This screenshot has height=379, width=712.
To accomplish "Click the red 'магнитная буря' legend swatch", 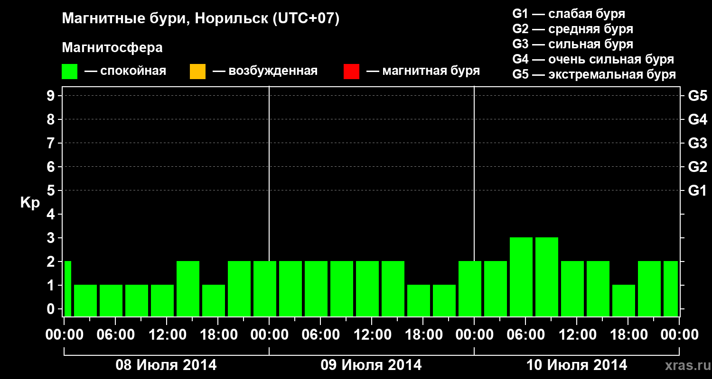I will coord(351,72).
